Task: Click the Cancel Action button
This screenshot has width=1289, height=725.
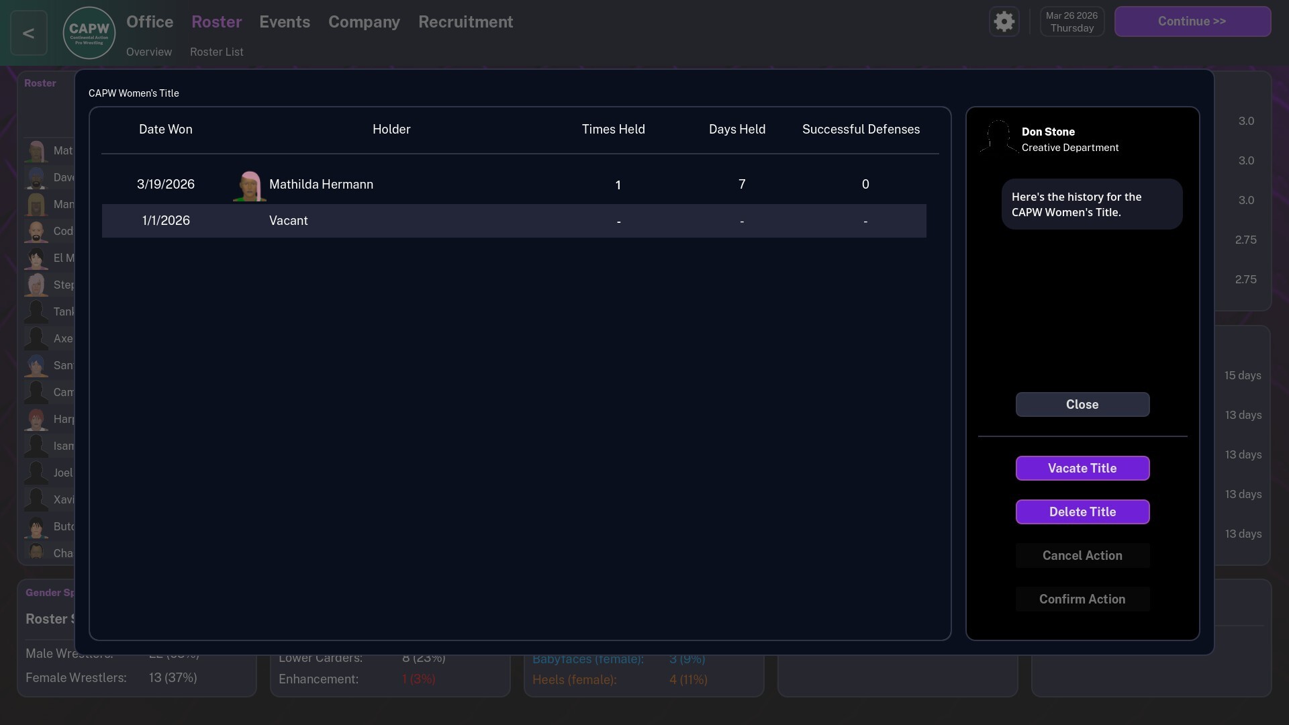Action: click(1082, 555)
